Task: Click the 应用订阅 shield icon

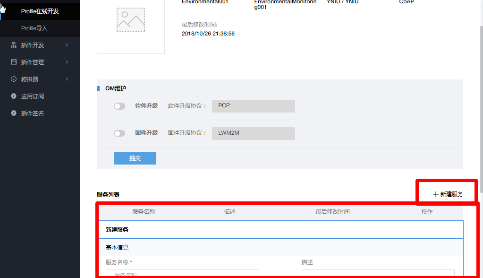Action: pos(13,96)
